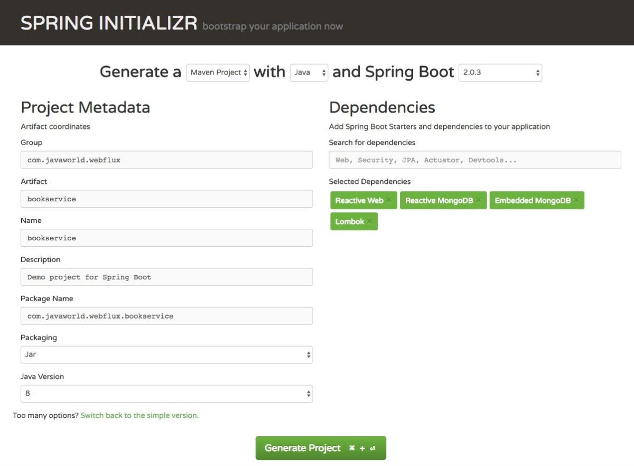Focus the Description input field

coord(166,277)
